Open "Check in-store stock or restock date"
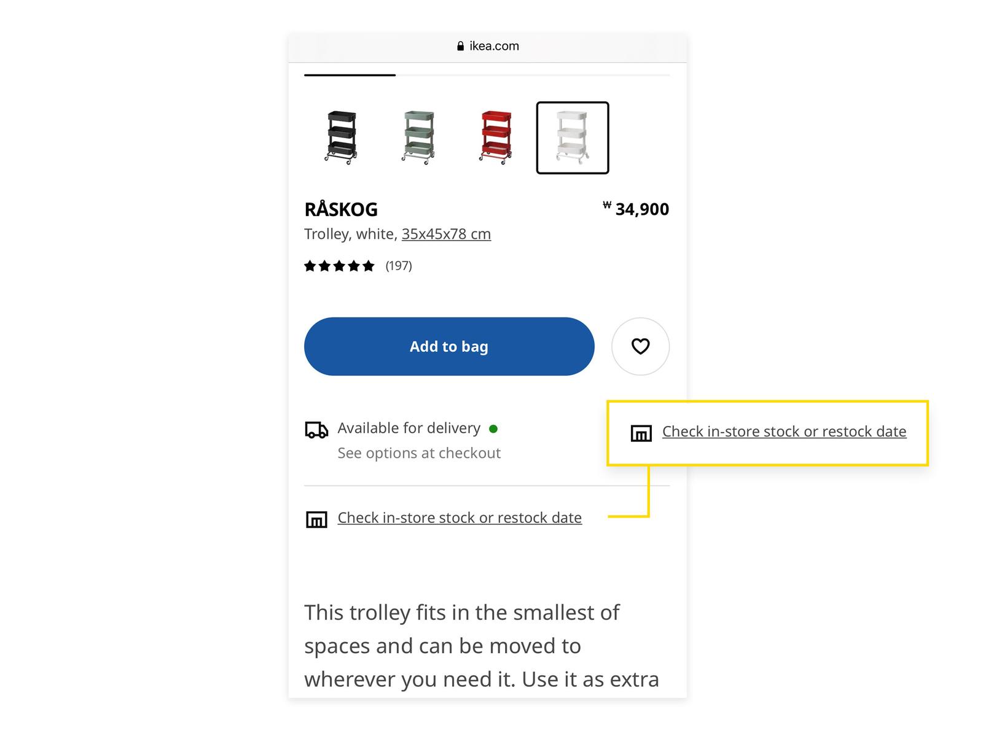 click(x=460, y=517)
